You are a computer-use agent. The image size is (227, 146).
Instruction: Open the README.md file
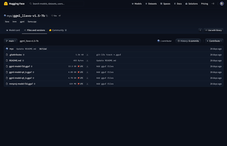click(x=15, y=60)
